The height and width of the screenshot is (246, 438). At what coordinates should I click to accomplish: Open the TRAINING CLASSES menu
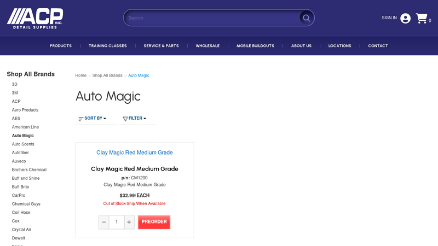pyautogui.click(x=107, y=46)
